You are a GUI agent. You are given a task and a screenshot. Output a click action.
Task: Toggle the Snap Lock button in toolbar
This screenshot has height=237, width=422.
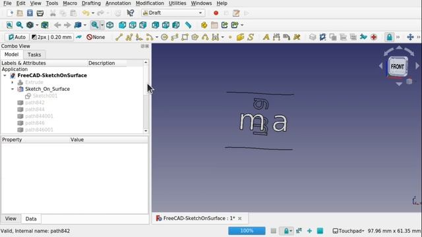[390, 37]
